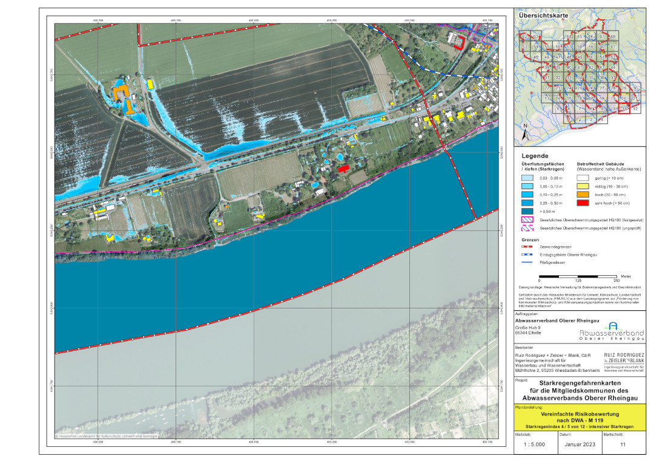
Task: Click the scale bar showing 0 to 250 Meter
Action: click(x=578, y=275)
